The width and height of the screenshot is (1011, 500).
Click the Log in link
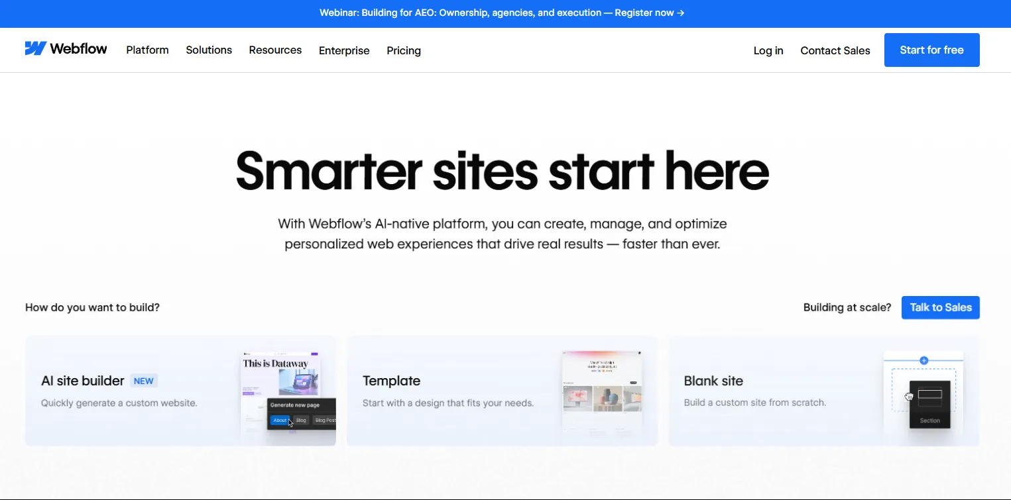(x=768, y=50)
